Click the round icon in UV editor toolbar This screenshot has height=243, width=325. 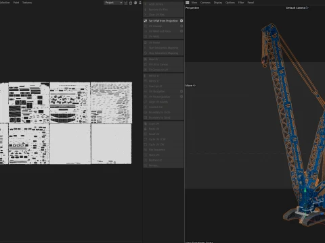pyautogui.click(x=135, y=3)
